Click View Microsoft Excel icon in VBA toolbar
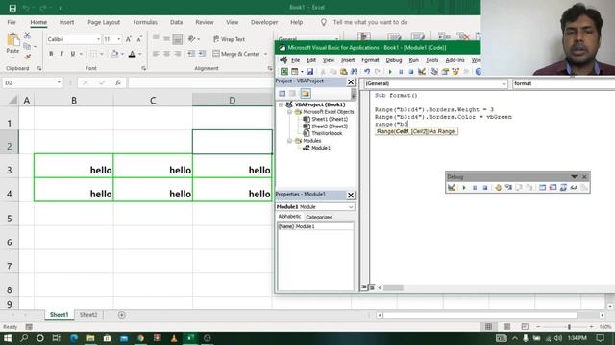615x345 pixels. [284, 72]
